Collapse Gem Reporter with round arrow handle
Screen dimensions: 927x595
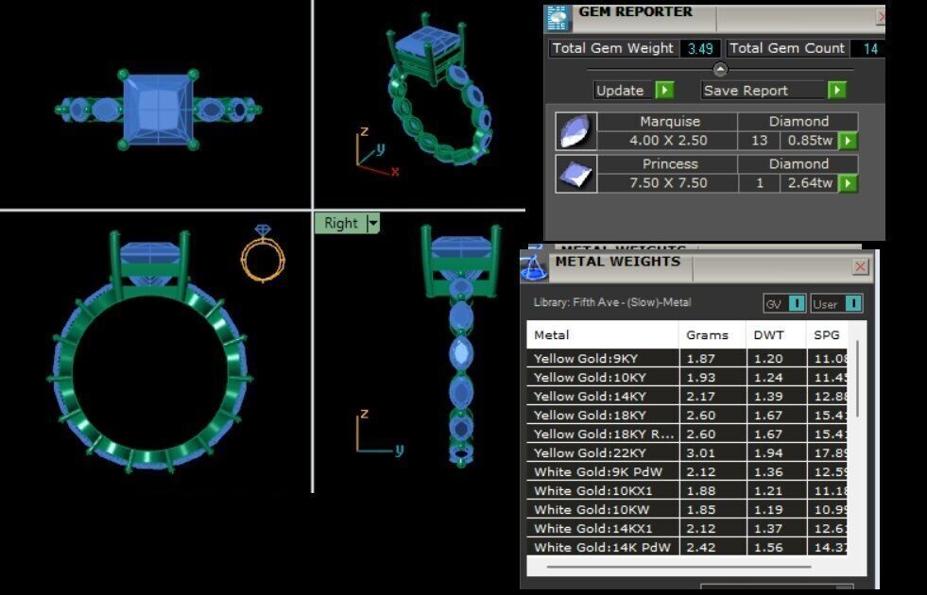[720, 70]
